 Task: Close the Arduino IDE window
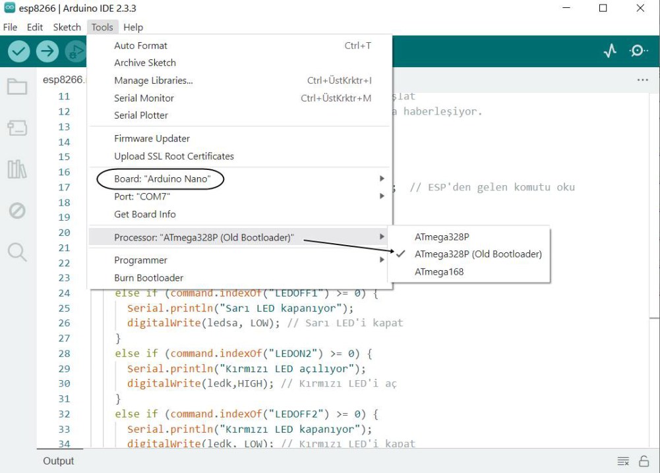640,8
